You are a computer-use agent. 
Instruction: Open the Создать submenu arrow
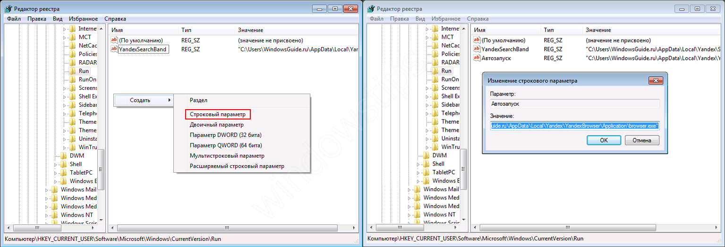(x=170, y=100)
